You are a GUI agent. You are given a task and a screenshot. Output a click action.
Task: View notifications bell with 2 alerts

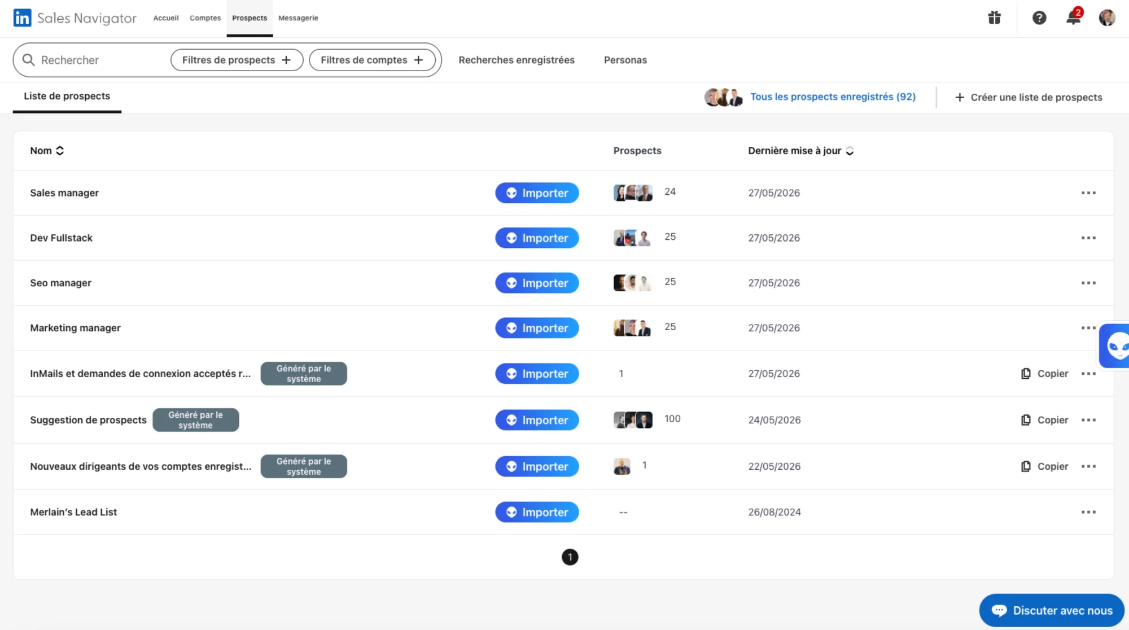[x=1074, y=17]
